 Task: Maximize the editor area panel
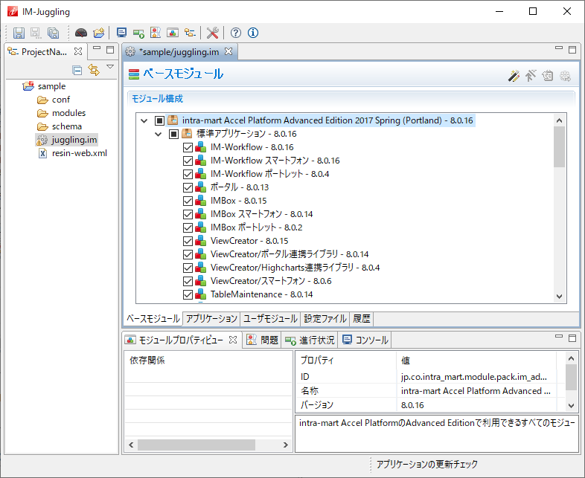pos(572,49)
